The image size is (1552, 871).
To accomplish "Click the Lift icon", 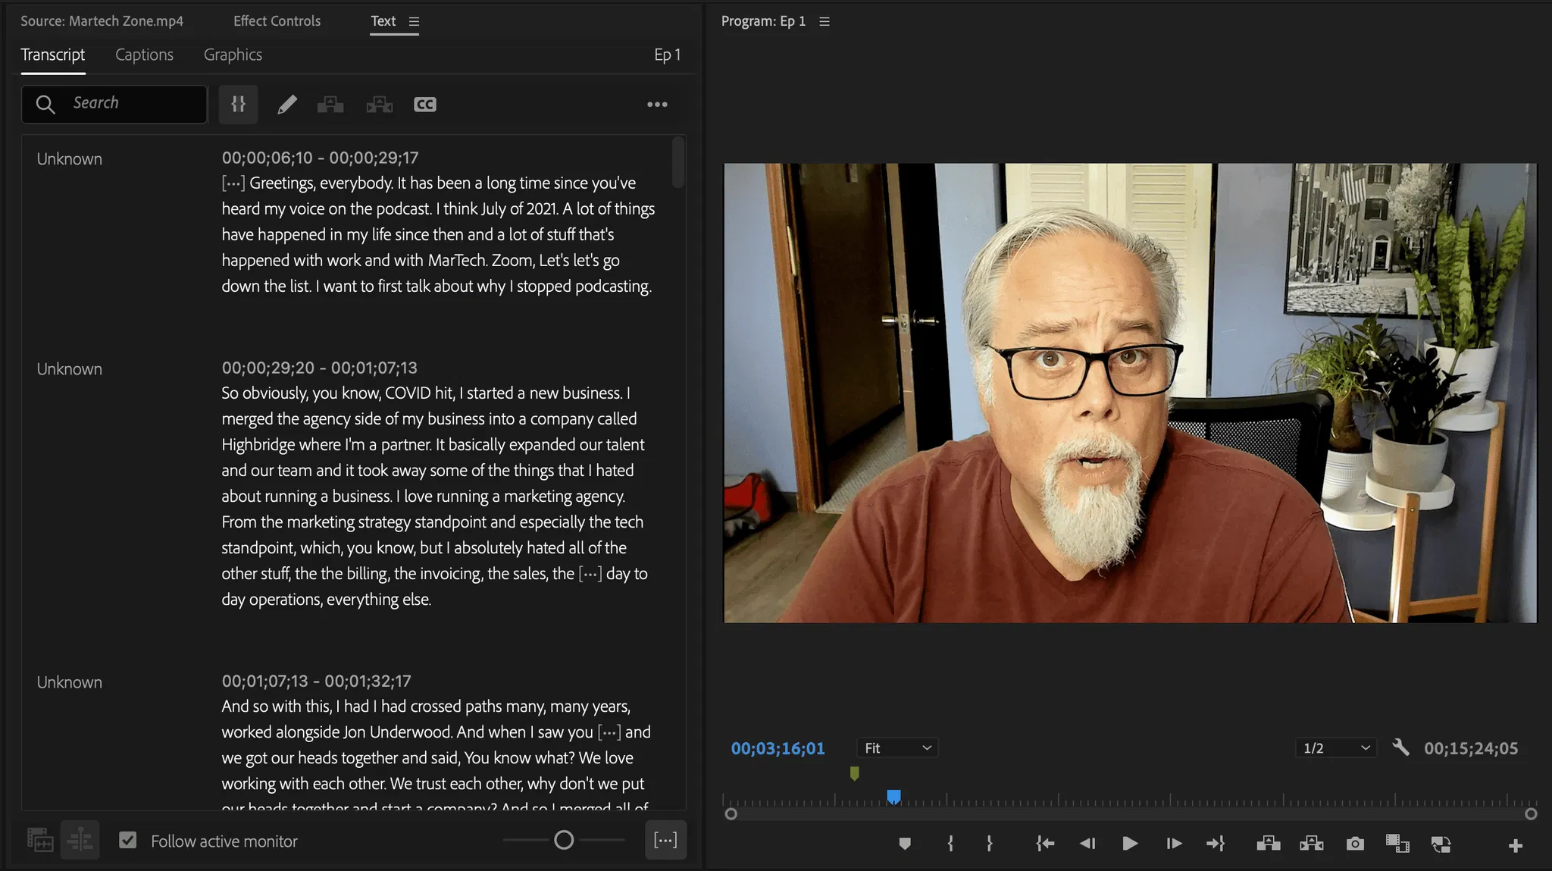I will click(1268, 844).
